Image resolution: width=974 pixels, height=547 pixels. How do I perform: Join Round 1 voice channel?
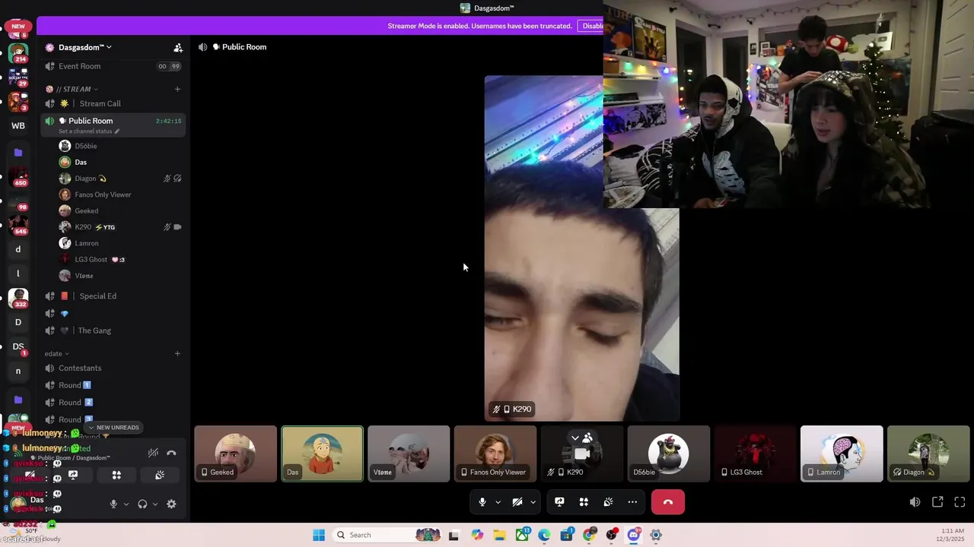(113, 385)
